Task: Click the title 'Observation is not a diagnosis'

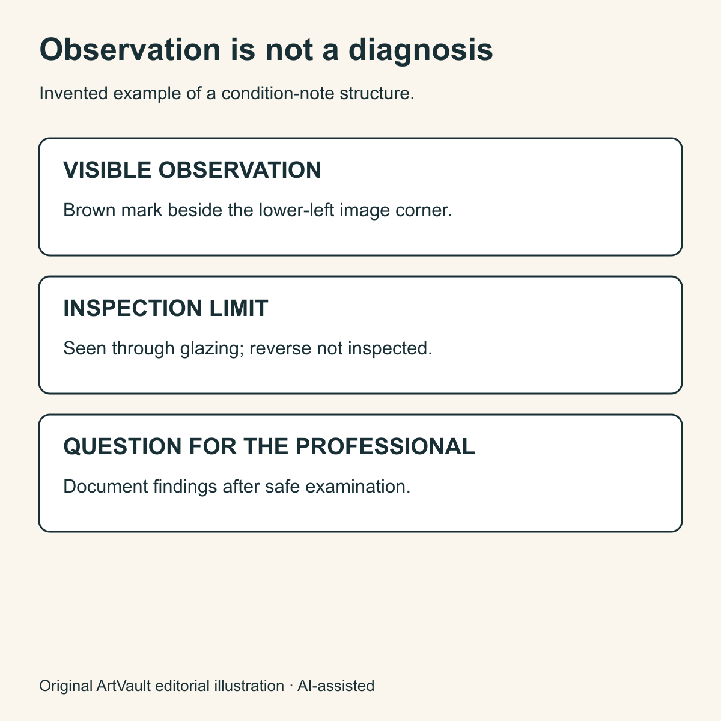Action: pos(266,50)
